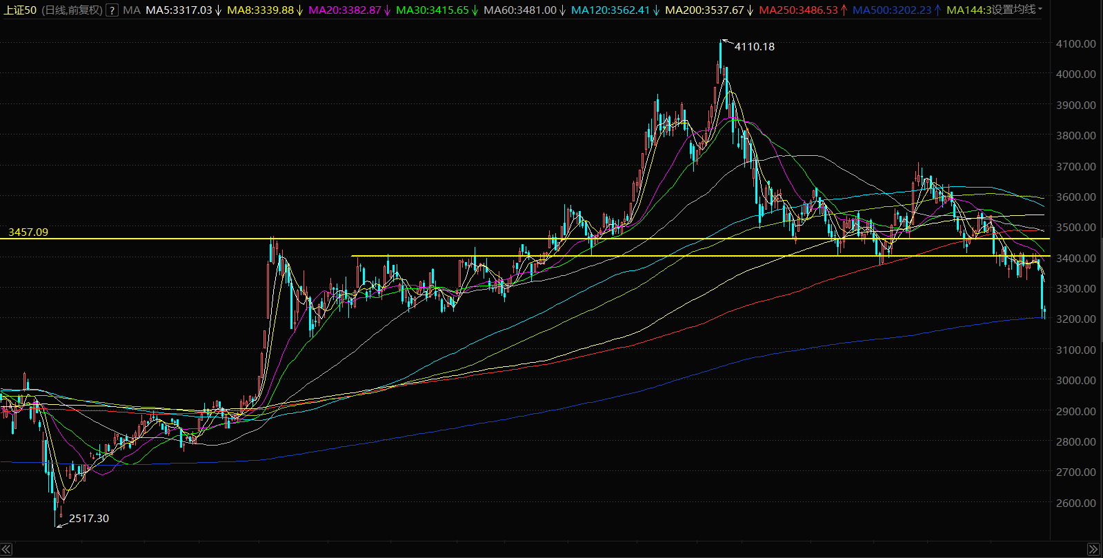Screen dimensions: 1103x558
Task: Click the 2600.00 price axis tick
Action: (x=1076, y=503)
